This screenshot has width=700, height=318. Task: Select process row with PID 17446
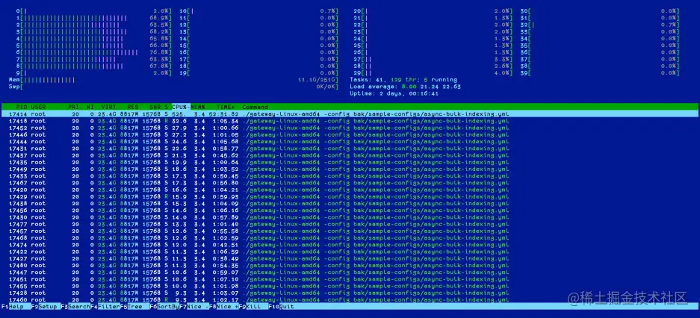tap(350, 134)
